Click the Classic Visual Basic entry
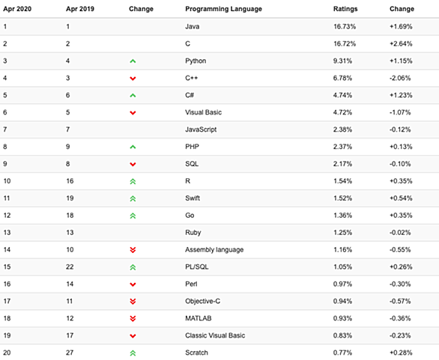439x360 pixels. tap(215, 335)
